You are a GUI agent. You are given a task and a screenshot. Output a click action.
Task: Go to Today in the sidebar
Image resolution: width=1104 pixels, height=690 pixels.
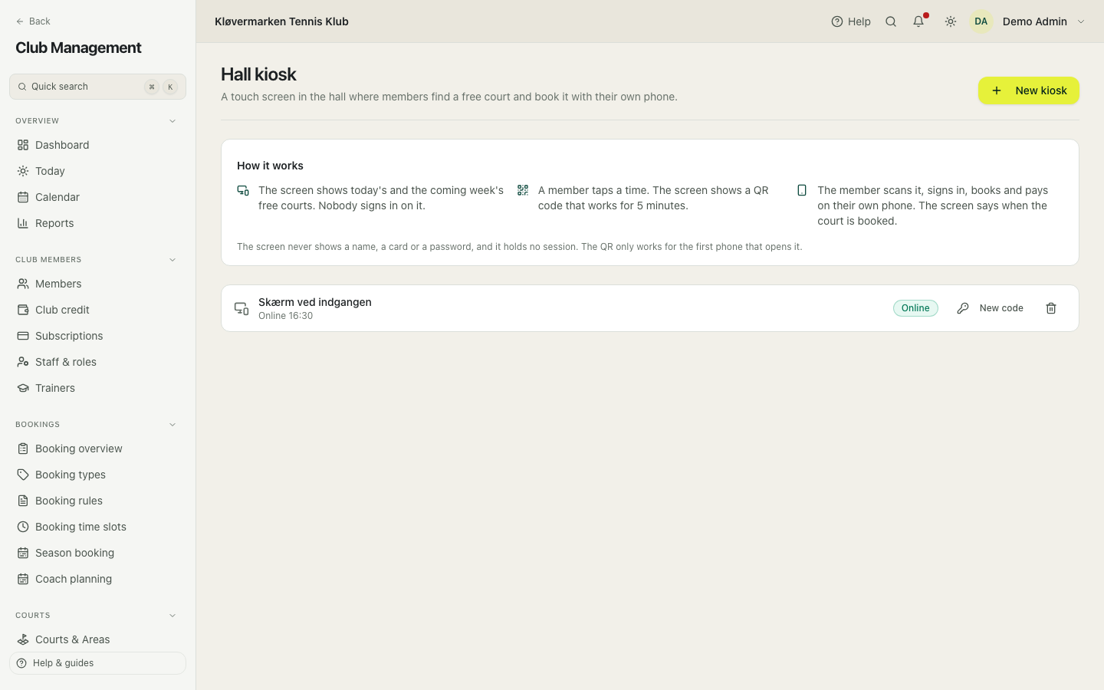click(x=97, y=171)
